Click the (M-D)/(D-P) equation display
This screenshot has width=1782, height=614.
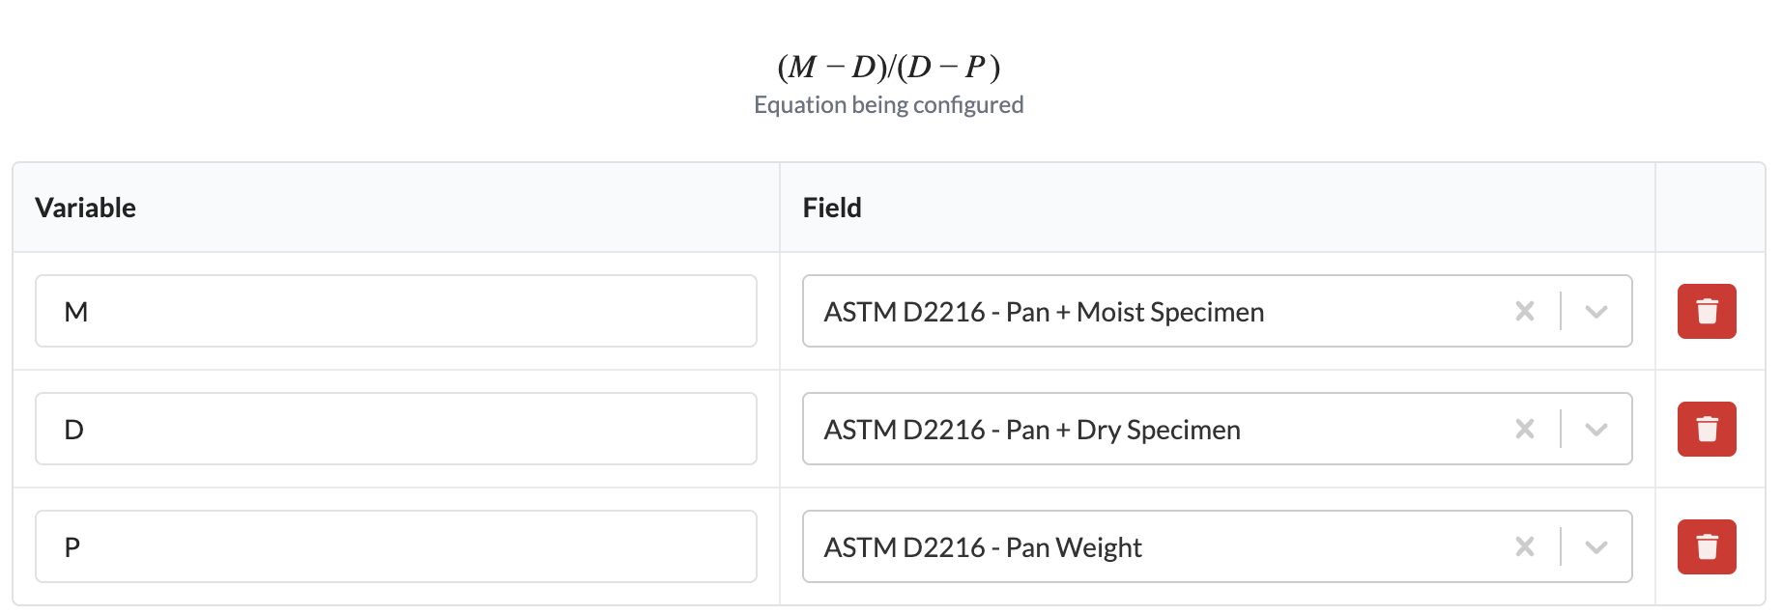click(889, 68)
